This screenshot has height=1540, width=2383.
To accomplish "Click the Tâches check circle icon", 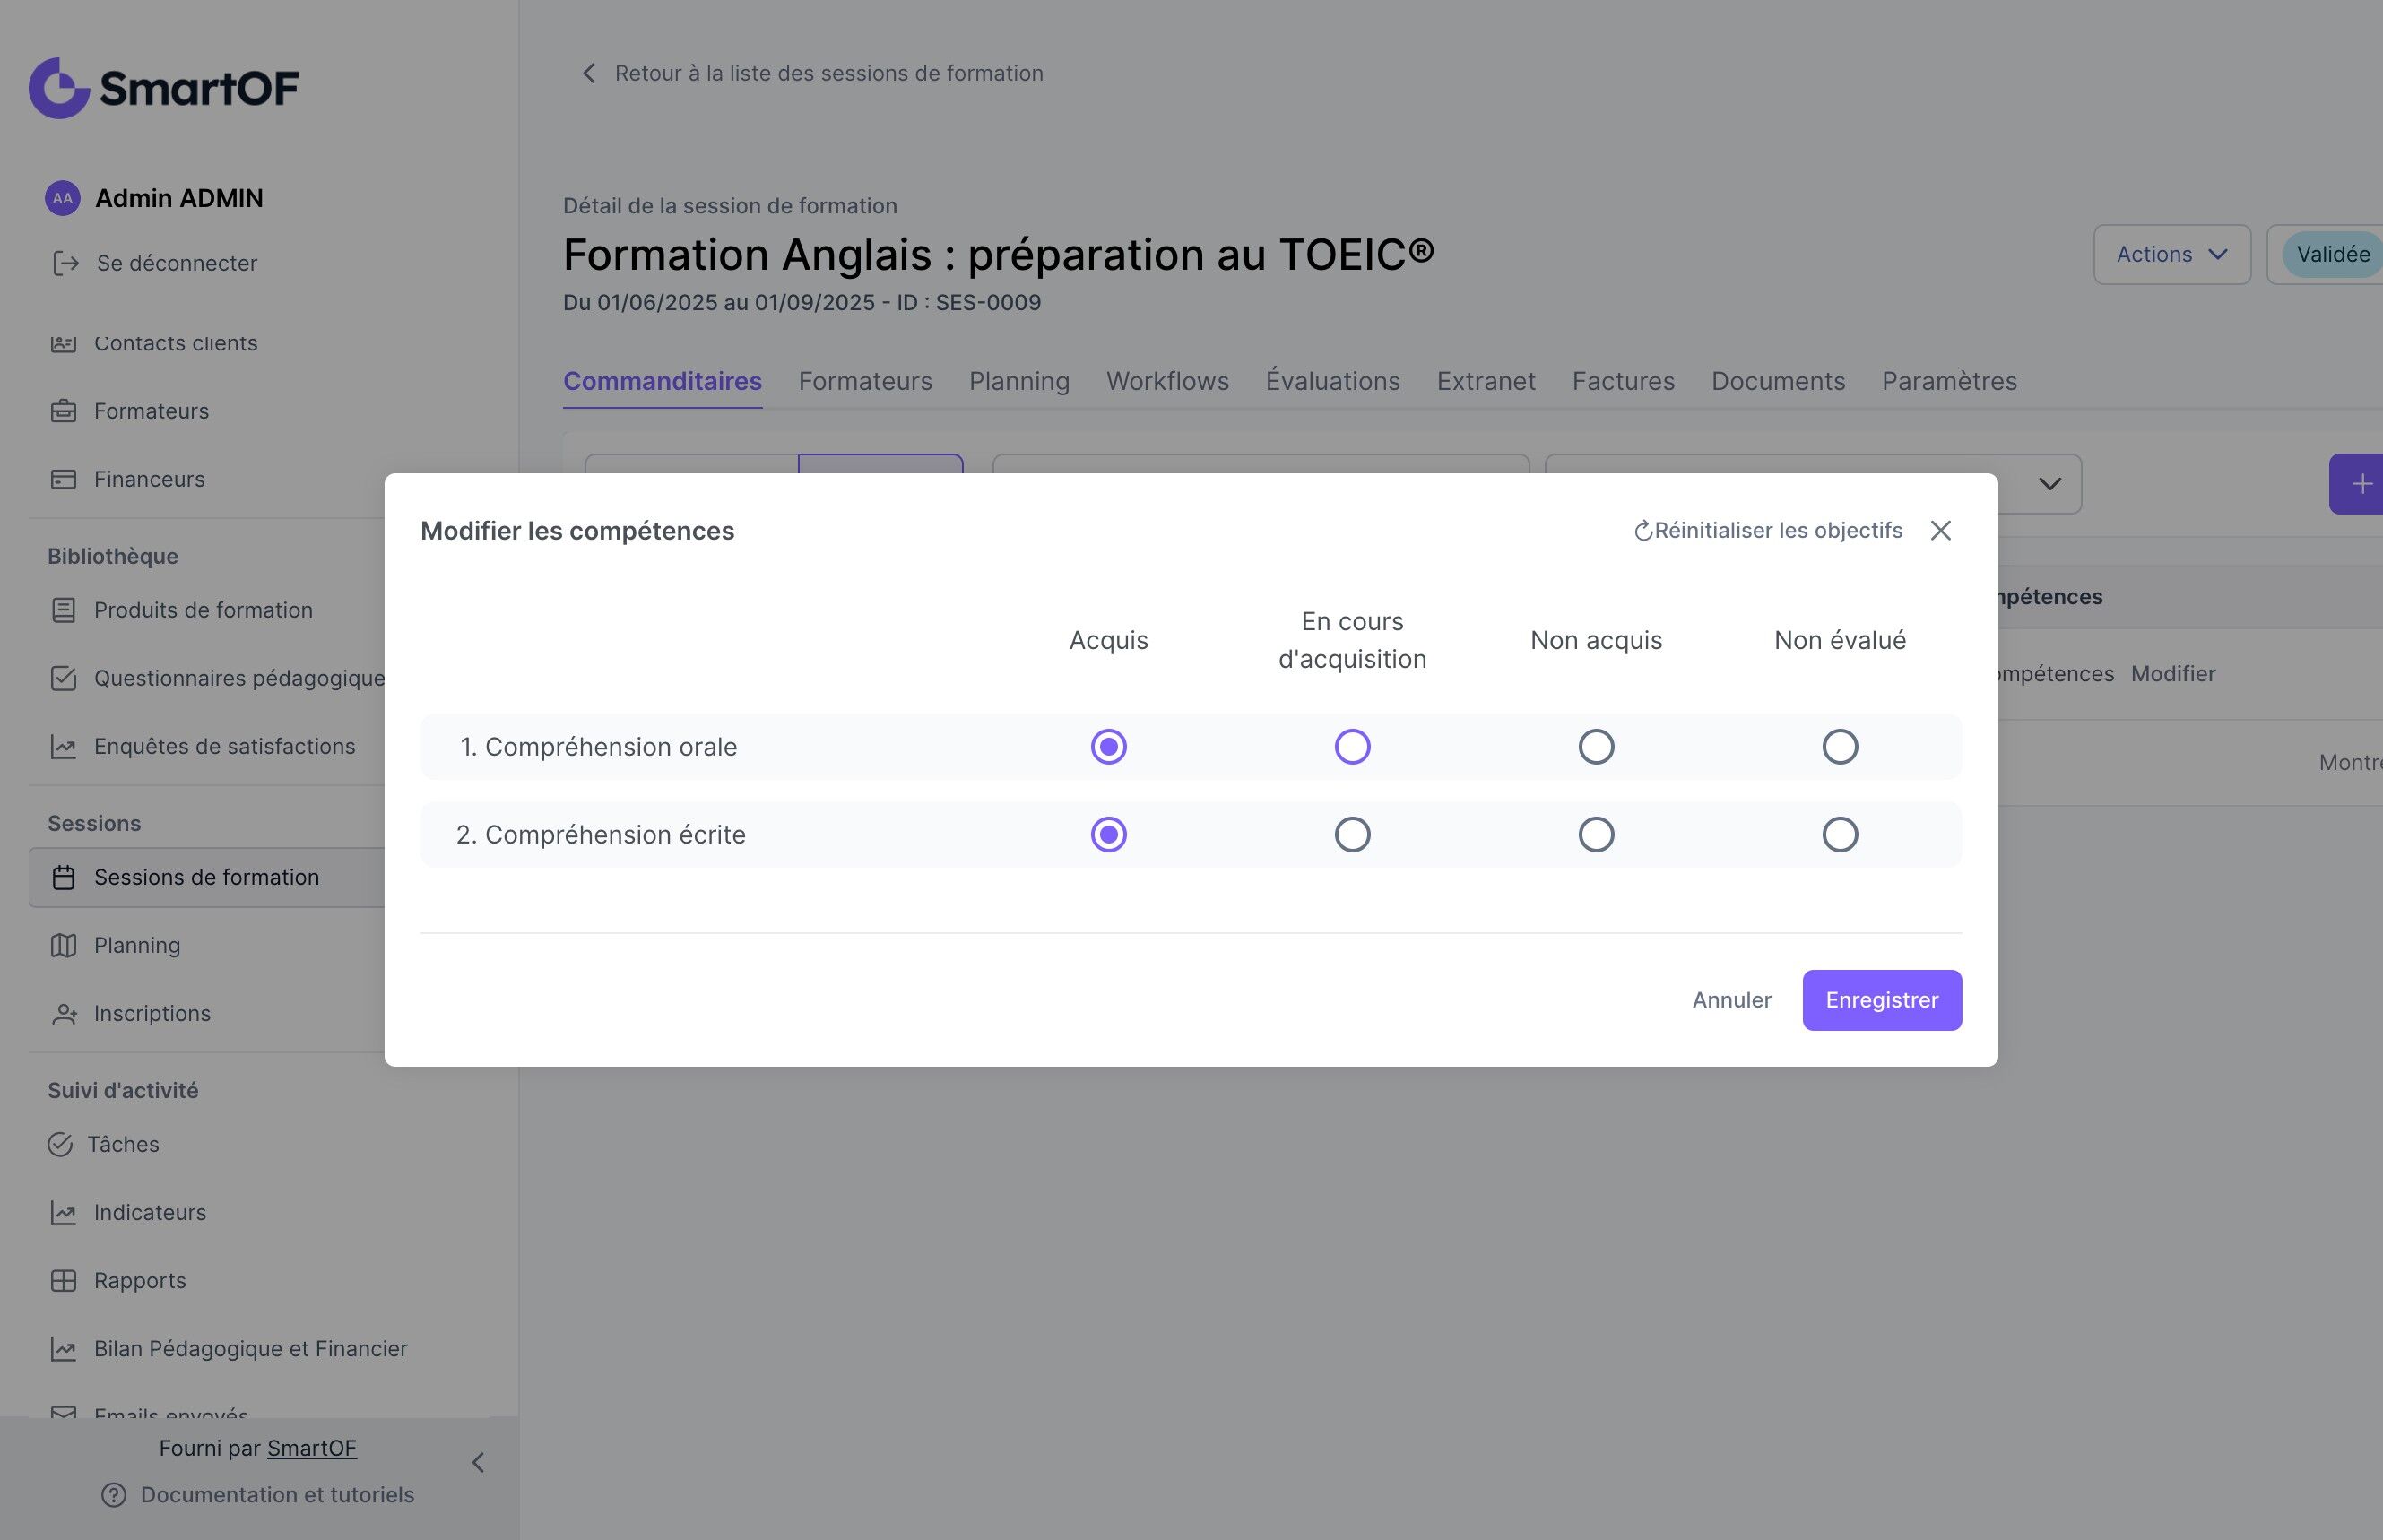I will [x=60, y=1144].
